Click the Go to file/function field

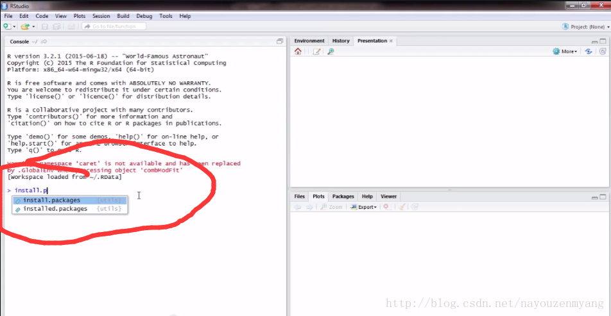click(114, 26)
